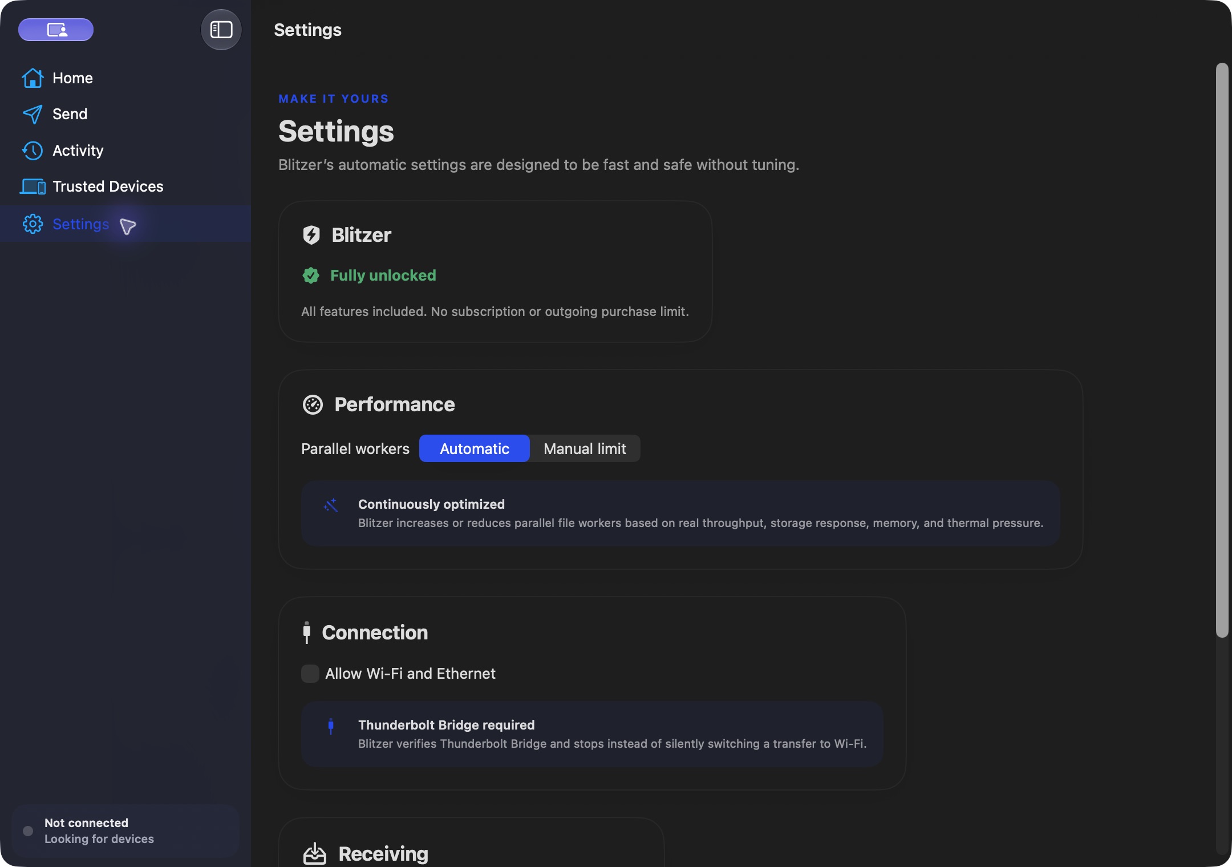Click the Trusted Devices laptop icon

pyautogui.click(x=33, y=187)
